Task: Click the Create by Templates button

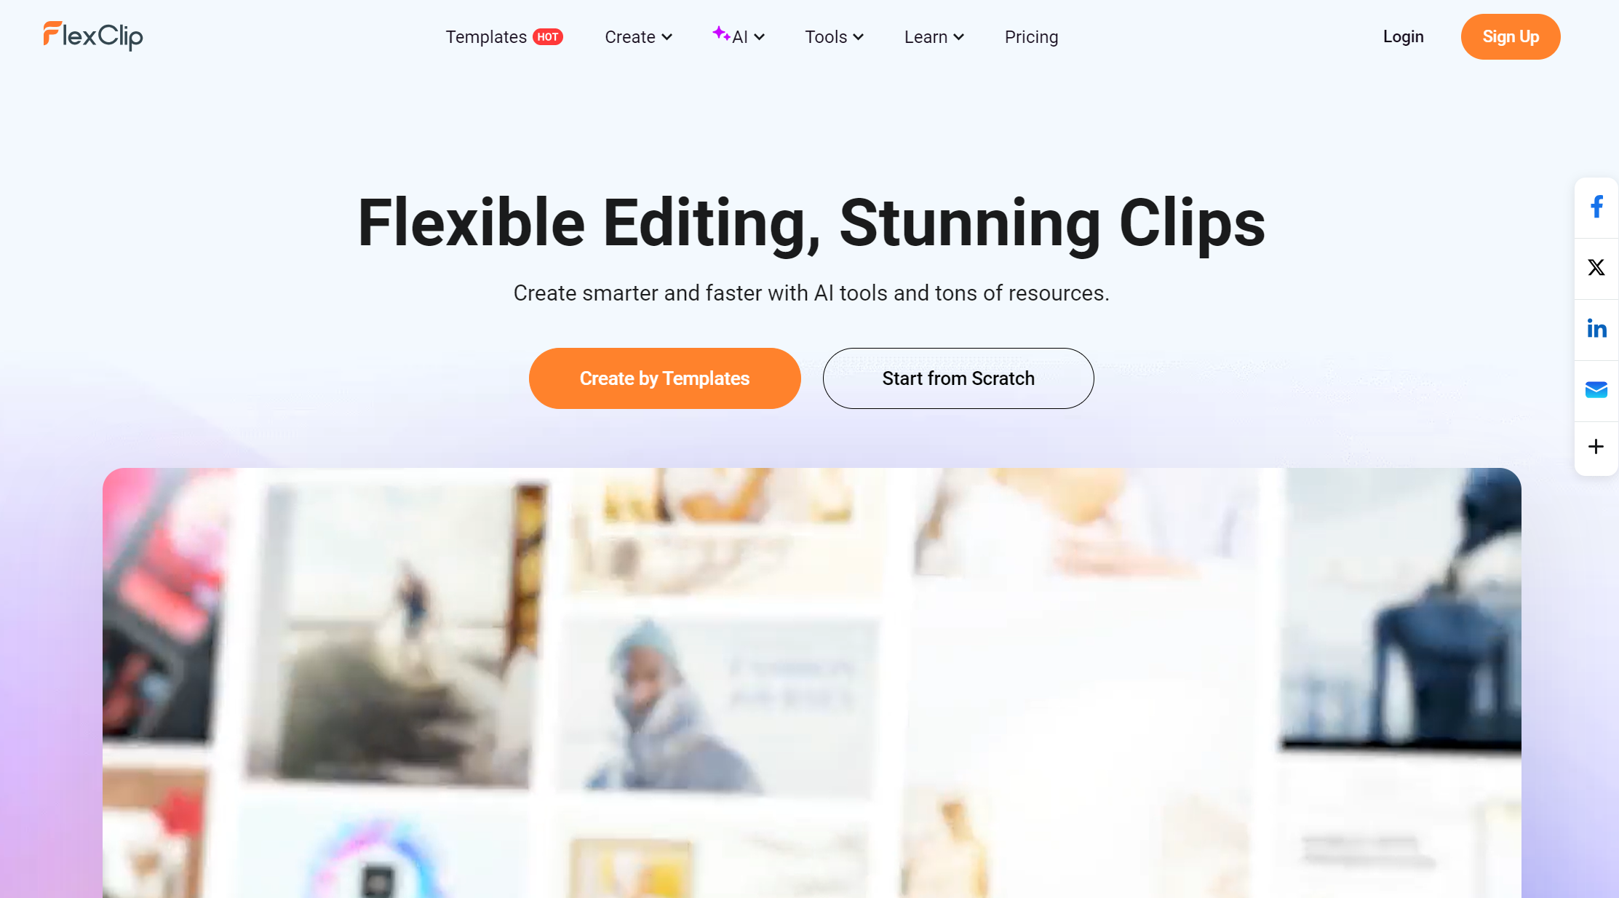Action: click(664, 378)
